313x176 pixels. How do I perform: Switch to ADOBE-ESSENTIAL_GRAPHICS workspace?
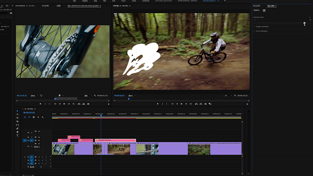pyautogui.click(x=187, y=1)
